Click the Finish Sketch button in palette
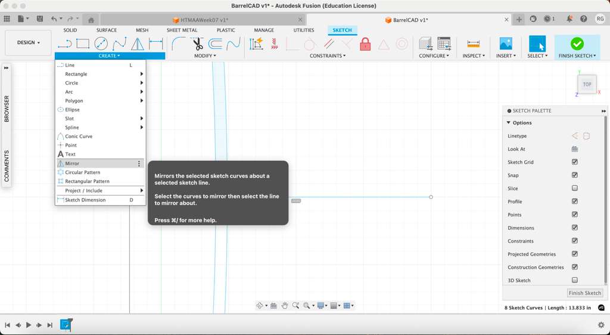This screenshot has height=335, width=610. click(584, 293)
